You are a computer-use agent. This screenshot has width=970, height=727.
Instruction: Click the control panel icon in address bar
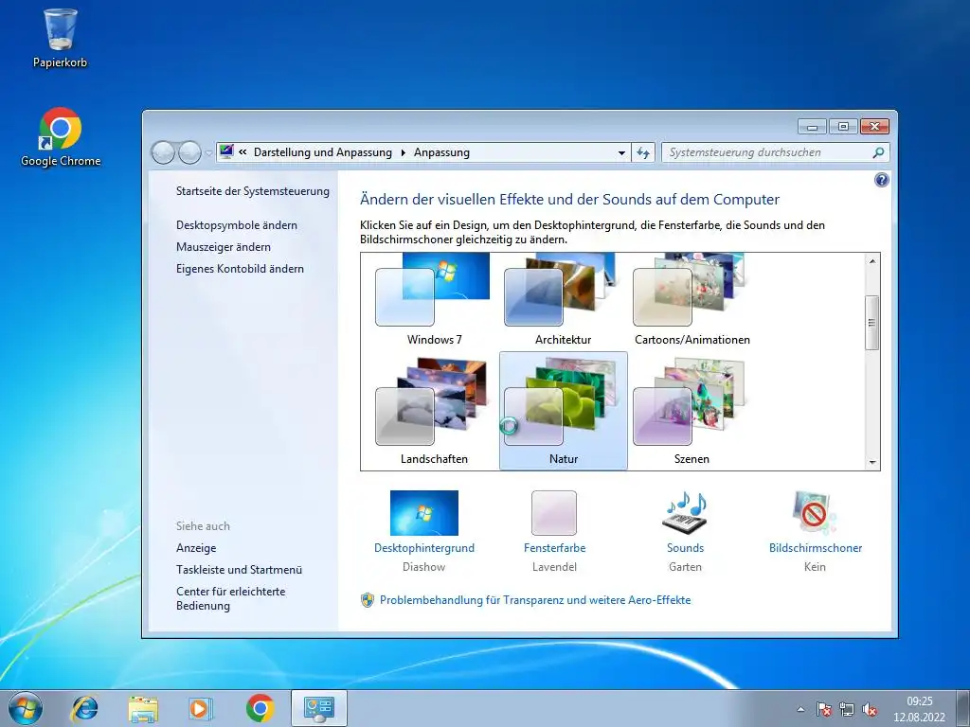(226, 152)
